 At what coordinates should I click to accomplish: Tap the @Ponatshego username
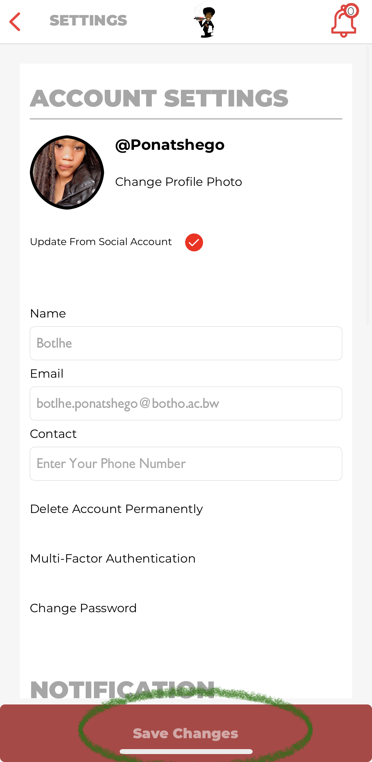point(170,145)
